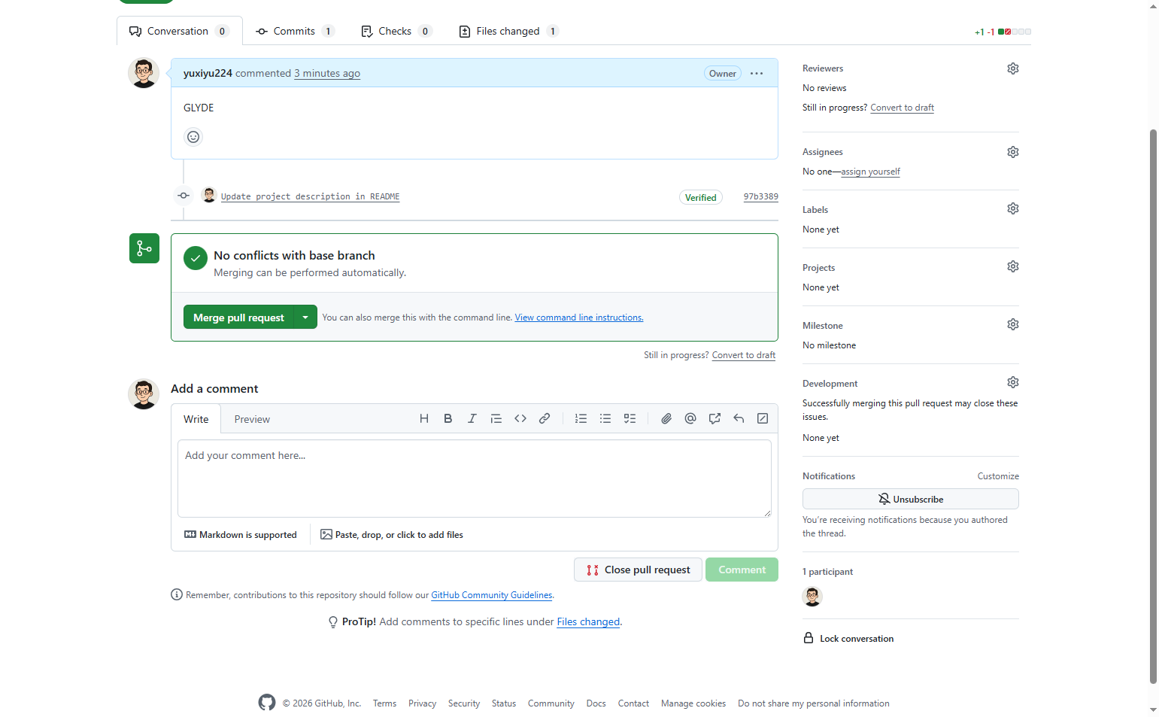Open the Checks tab

pos(396,31)
